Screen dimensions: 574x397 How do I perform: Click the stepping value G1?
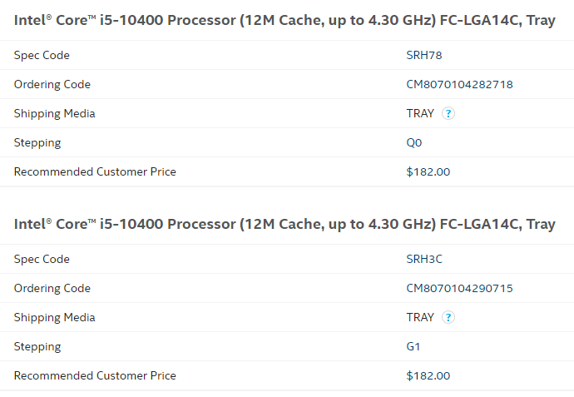click(x=413, y=346)
